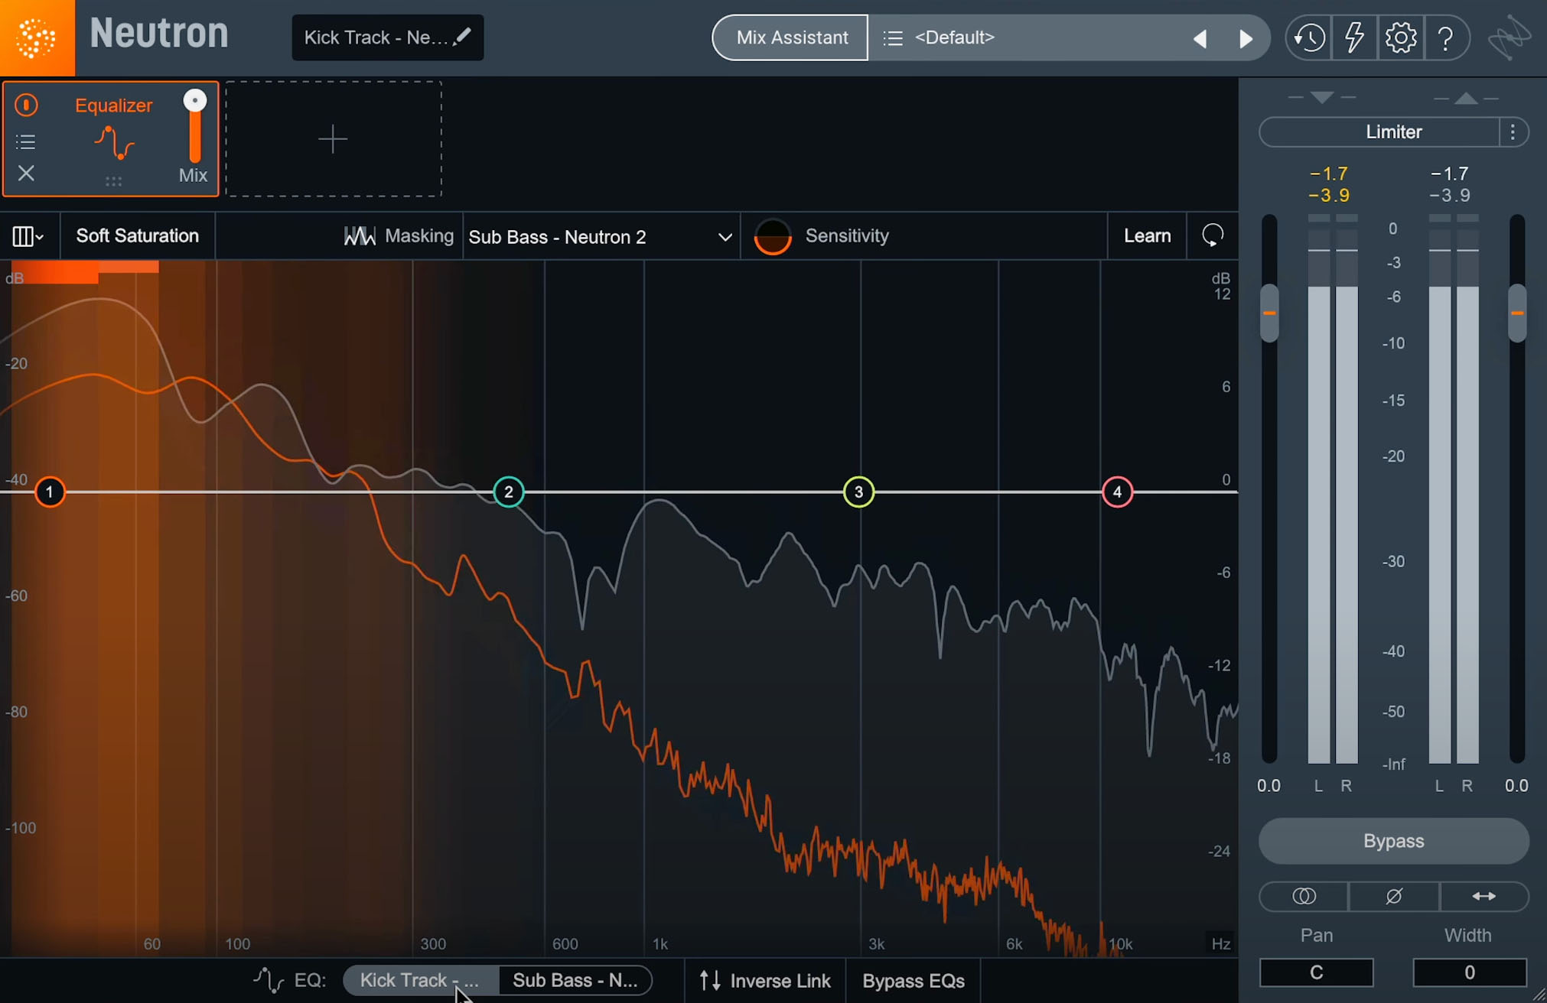Toggle Soft Saturation mode

pos(138,235)
